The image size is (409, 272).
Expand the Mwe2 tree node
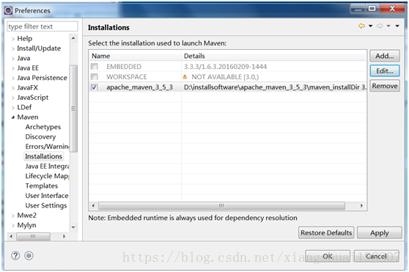click(12, 216)
